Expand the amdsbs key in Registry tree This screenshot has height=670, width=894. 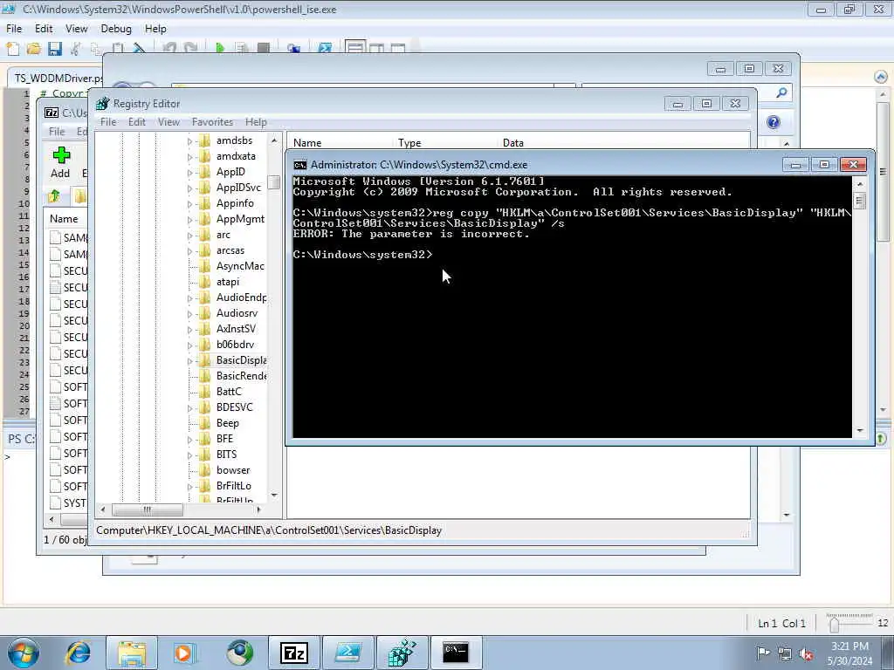(x=189, y=140)
